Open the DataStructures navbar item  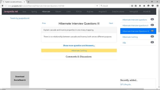click(118, 11)
